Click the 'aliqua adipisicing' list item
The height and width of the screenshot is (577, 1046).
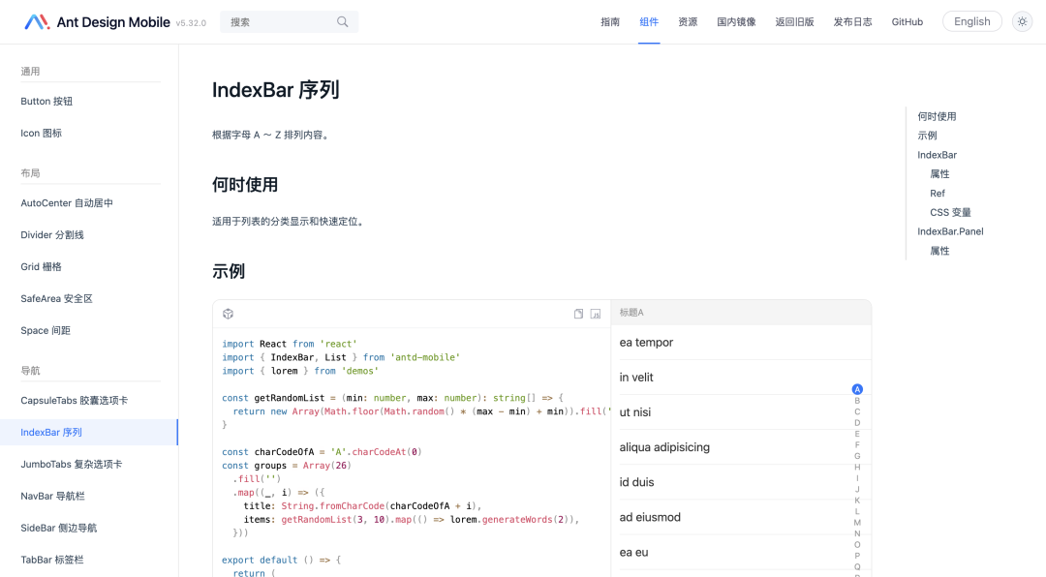click(741, 447)
